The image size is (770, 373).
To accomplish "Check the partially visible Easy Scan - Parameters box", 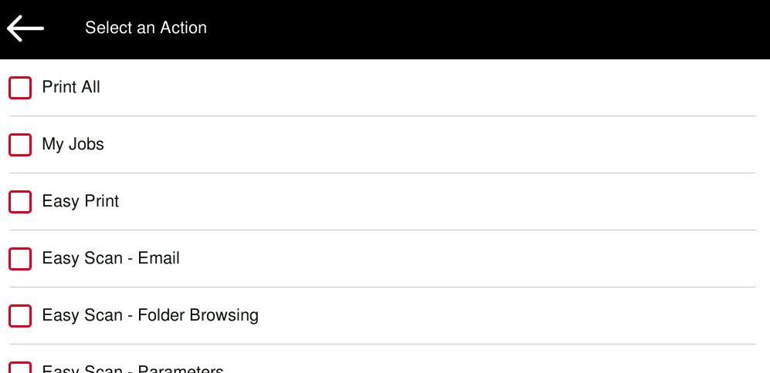I will (x=20, y=368).
